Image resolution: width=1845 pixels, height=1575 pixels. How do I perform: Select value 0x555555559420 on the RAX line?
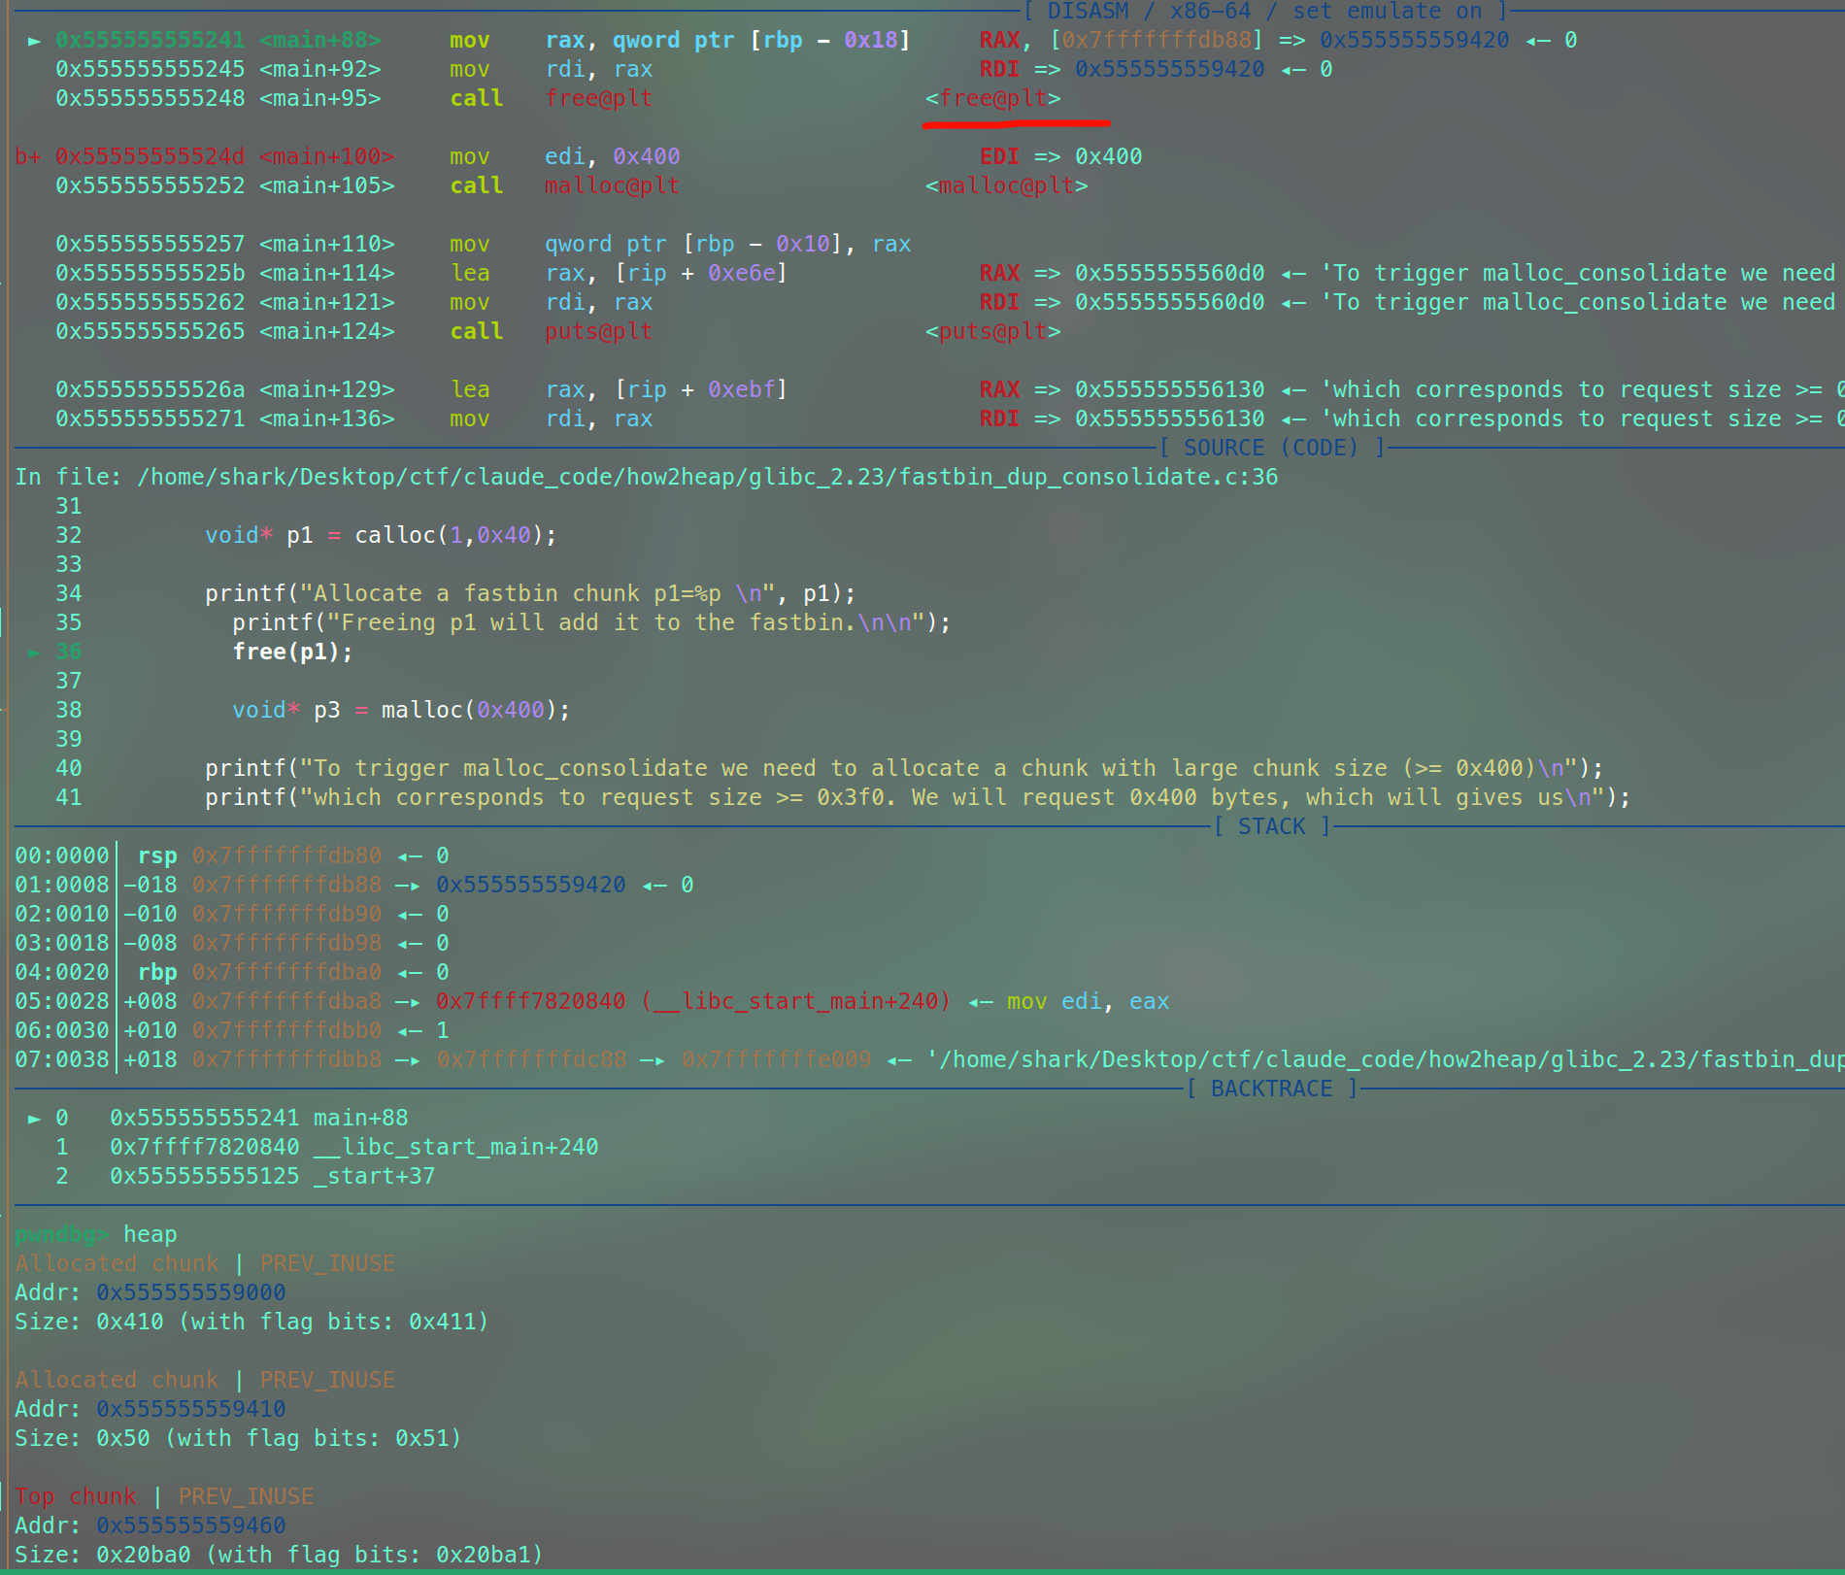(1414, 40)
